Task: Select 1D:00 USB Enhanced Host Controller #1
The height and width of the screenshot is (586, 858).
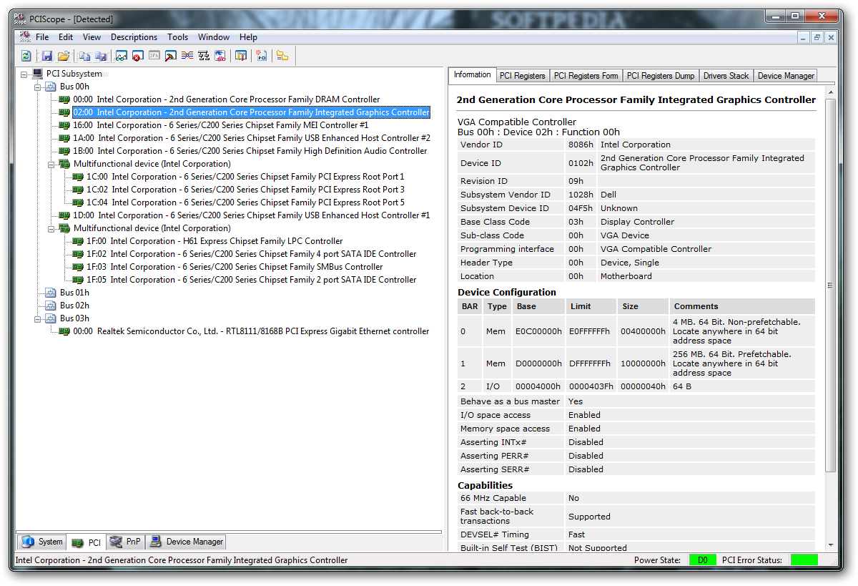Action: 252,215
